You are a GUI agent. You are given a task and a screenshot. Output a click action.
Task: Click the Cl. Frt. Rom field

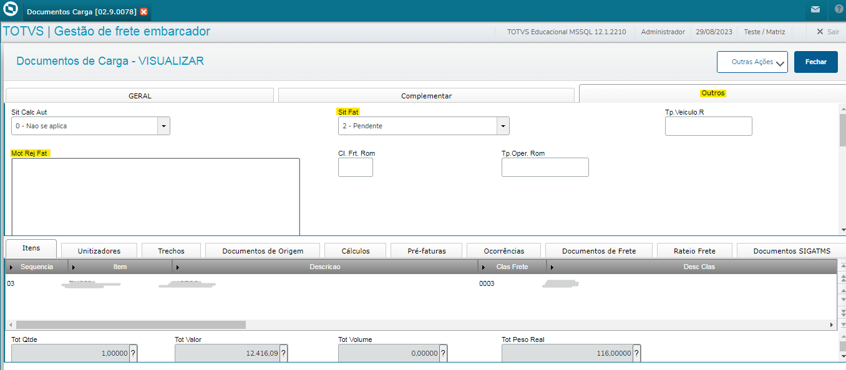[x=356, y=167]
